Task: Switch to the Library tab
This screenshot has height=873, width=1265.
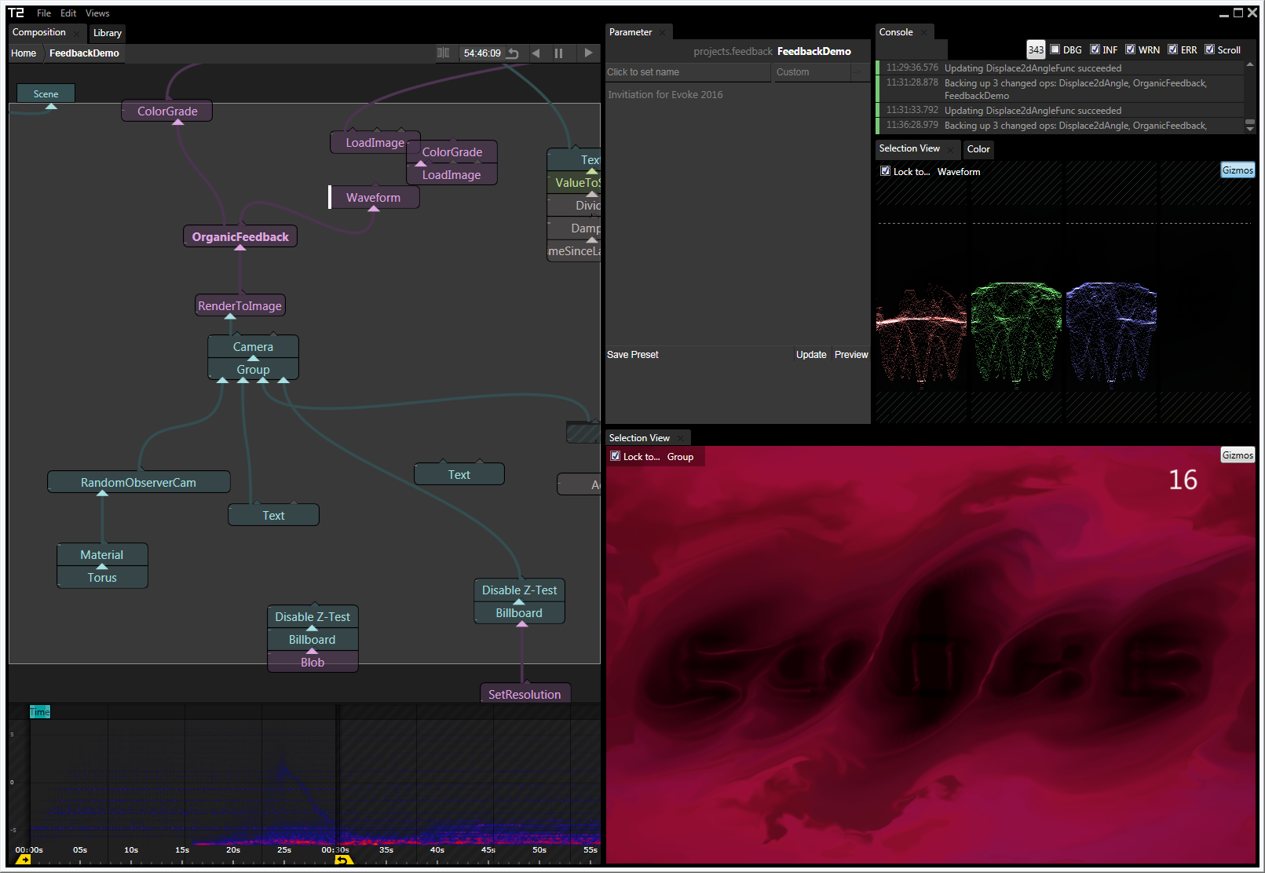Action: click(108, 33)
